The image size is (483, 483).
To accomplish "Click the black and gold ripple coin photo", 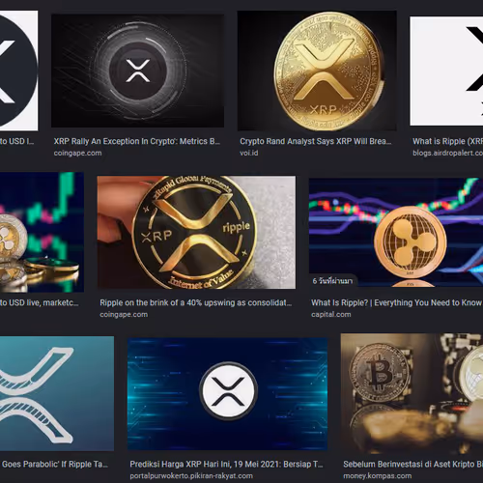I will (x=196, y=232).
